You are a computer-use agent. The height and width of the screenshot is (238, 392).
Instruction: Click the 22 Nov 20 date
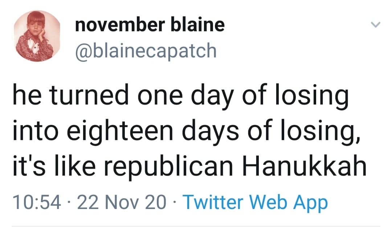pyautogui.click(x=121, y=202)
